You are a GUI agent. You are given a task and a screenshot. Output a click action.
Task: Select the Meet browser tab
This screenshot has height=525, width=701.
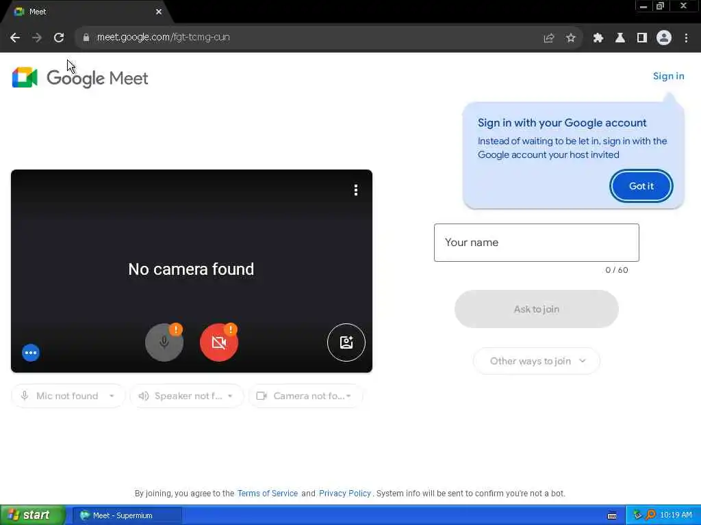point(87,12)
